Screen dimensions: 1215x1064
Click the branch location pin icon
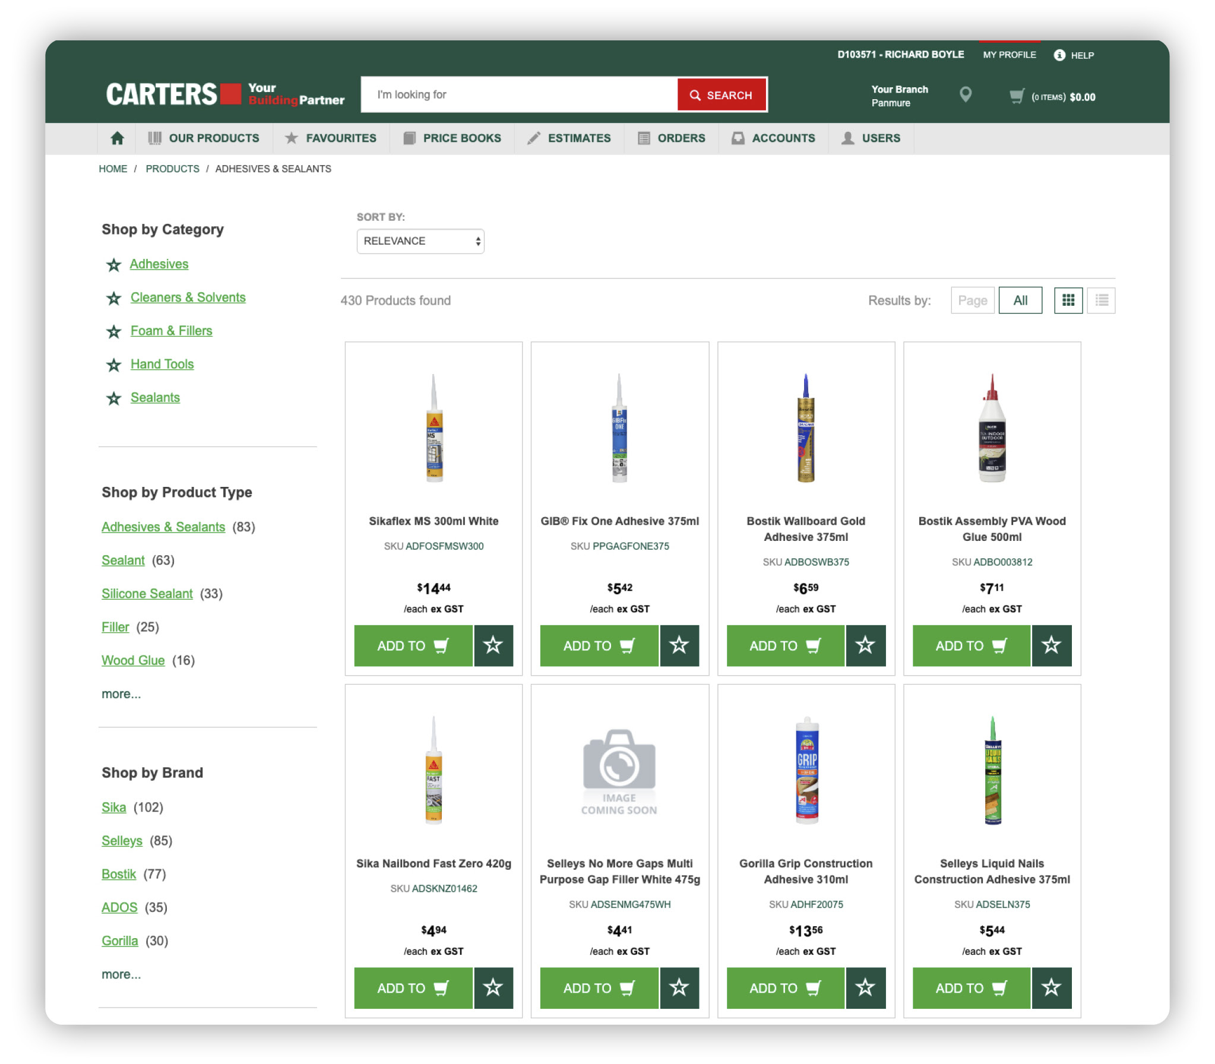[x=966, y=95]
